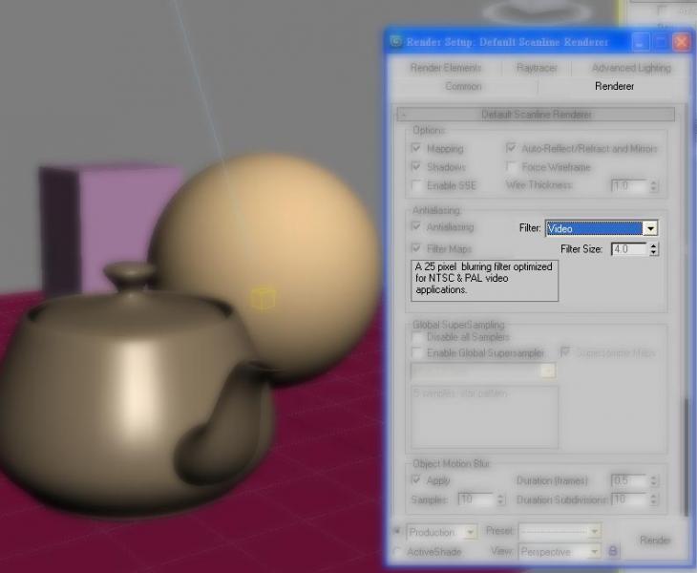This screenshot has width=697, height=573.
Task: Select the ActiveShade radio button
Action: coord(398,551)
